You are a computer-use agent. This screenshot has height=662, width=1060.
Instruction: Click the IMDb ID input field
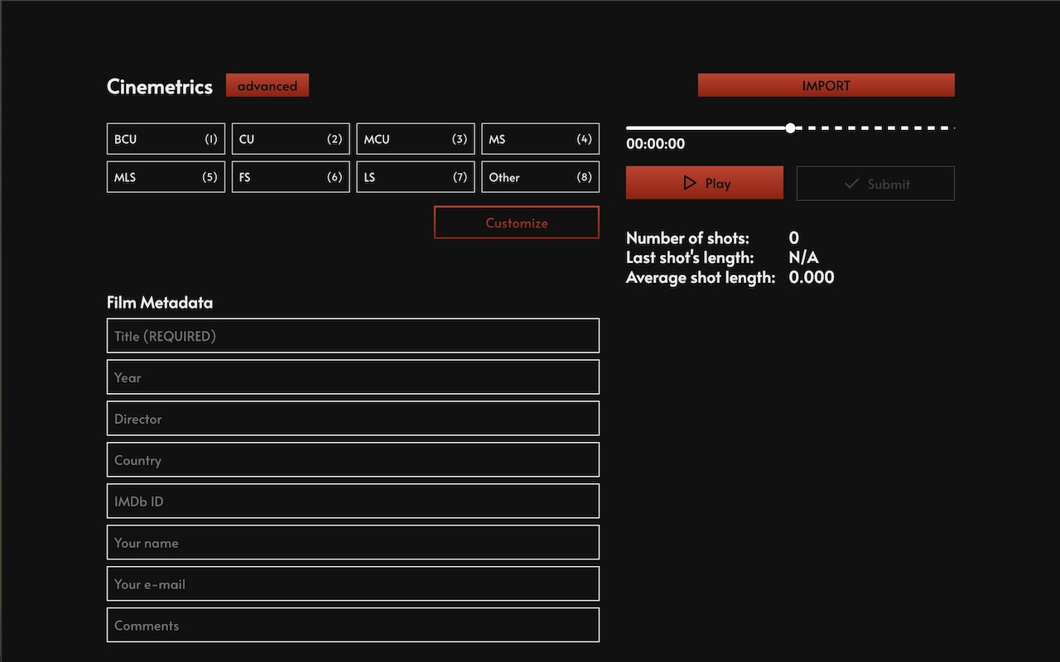353,501
